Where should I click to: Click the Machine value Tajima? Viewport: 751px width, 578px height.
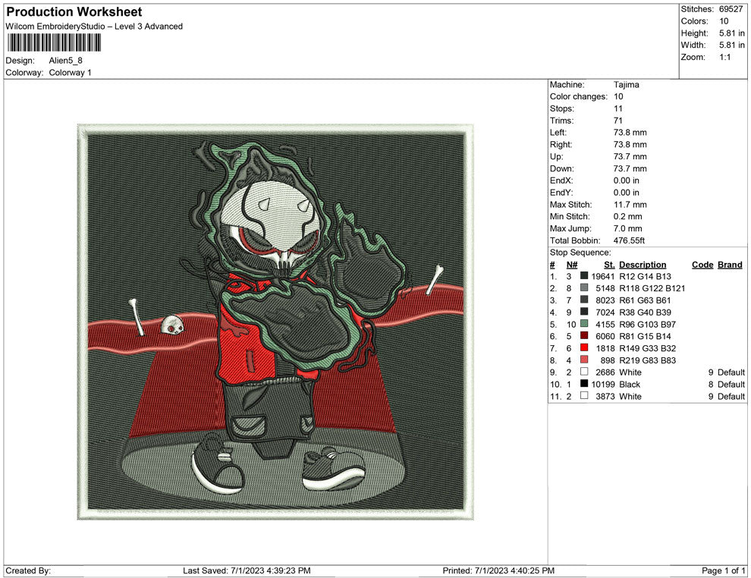click(x=626, y=85)
